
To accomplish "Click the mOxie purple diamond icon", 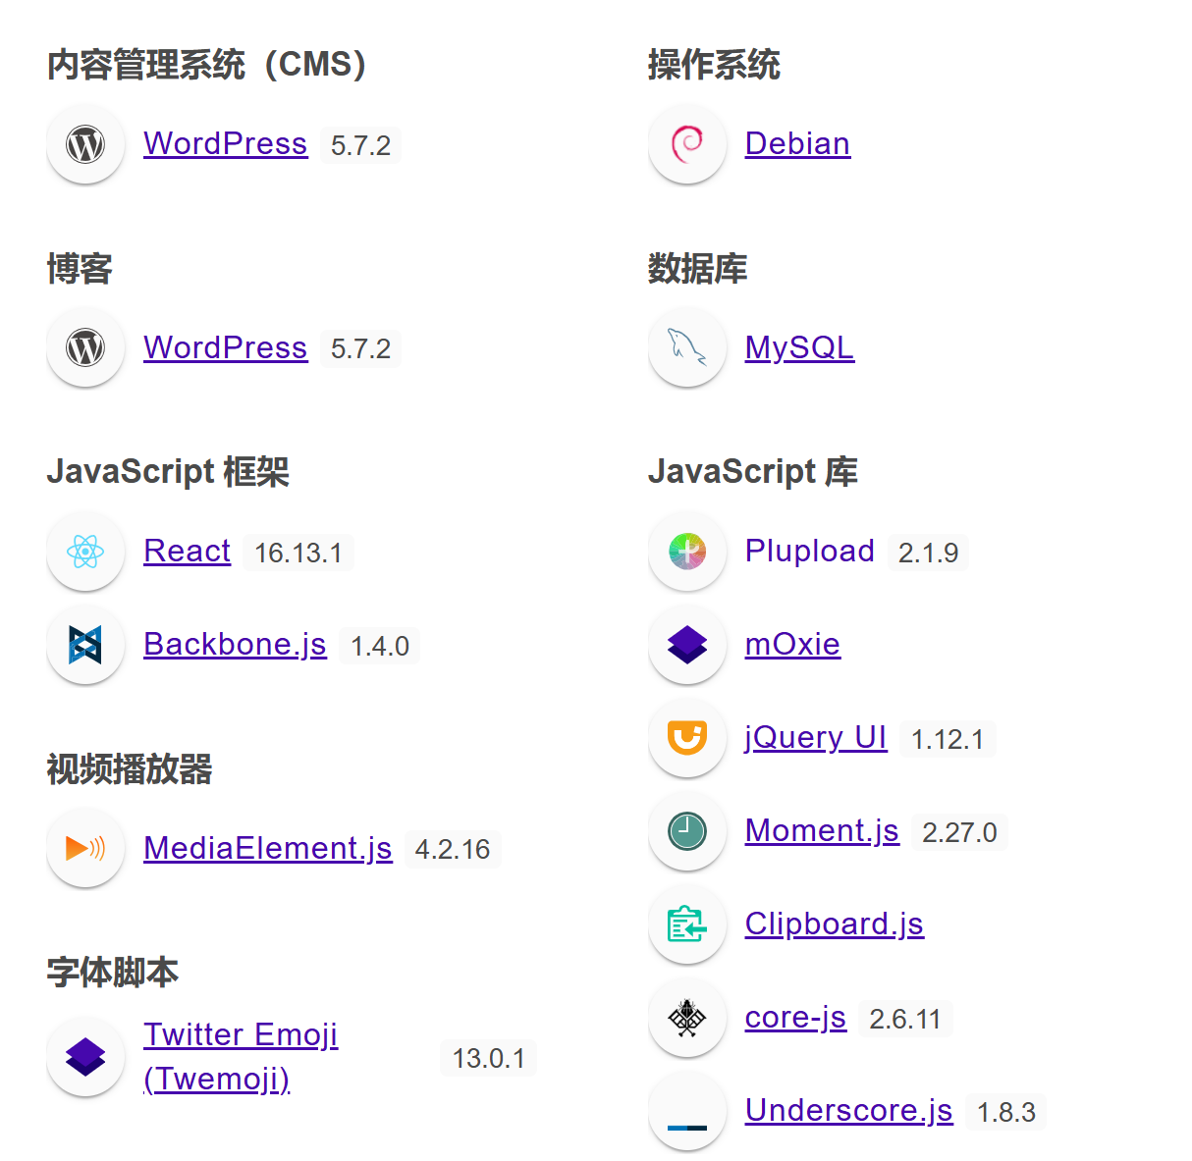I will 687,645.
